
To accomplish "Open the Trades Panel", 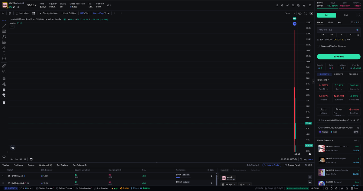I will (292, 165).
